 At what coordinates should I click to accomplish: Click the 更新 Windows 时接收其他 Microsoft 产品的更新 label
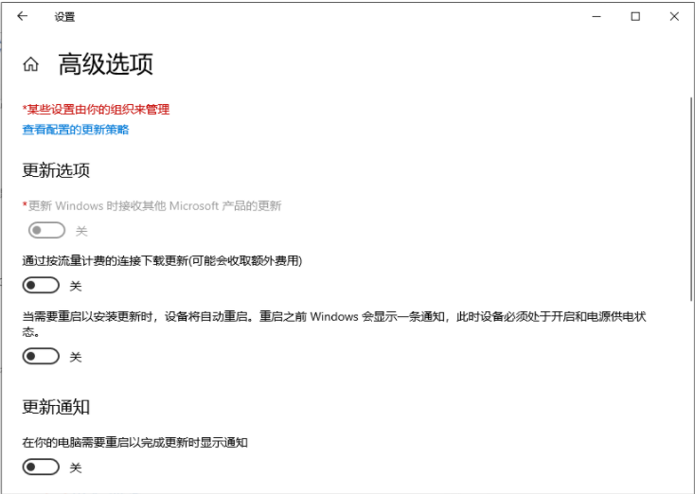pyautogui.click(x=153, y=205)
